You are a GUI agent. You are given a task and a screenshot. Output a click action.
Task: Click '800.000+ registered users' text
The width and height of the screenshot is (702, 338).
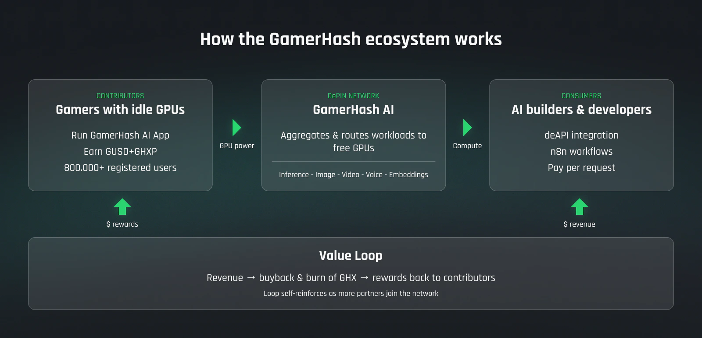[120, 167]
